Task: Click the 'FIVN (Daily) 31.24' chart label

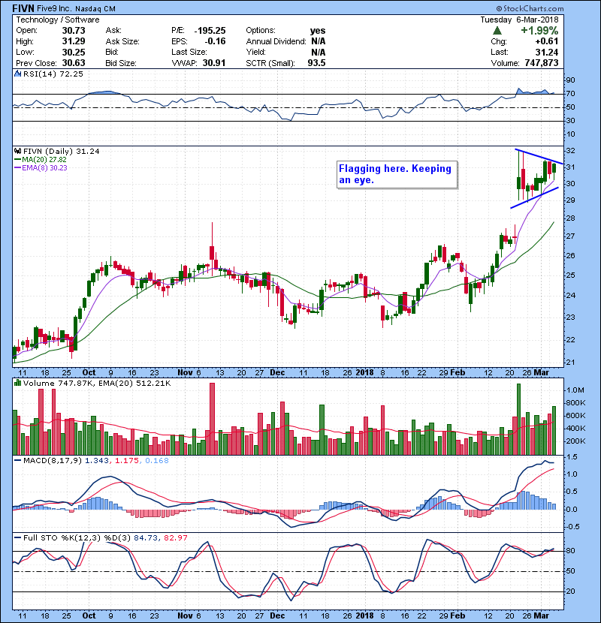Action: click(x=62, y=152)
